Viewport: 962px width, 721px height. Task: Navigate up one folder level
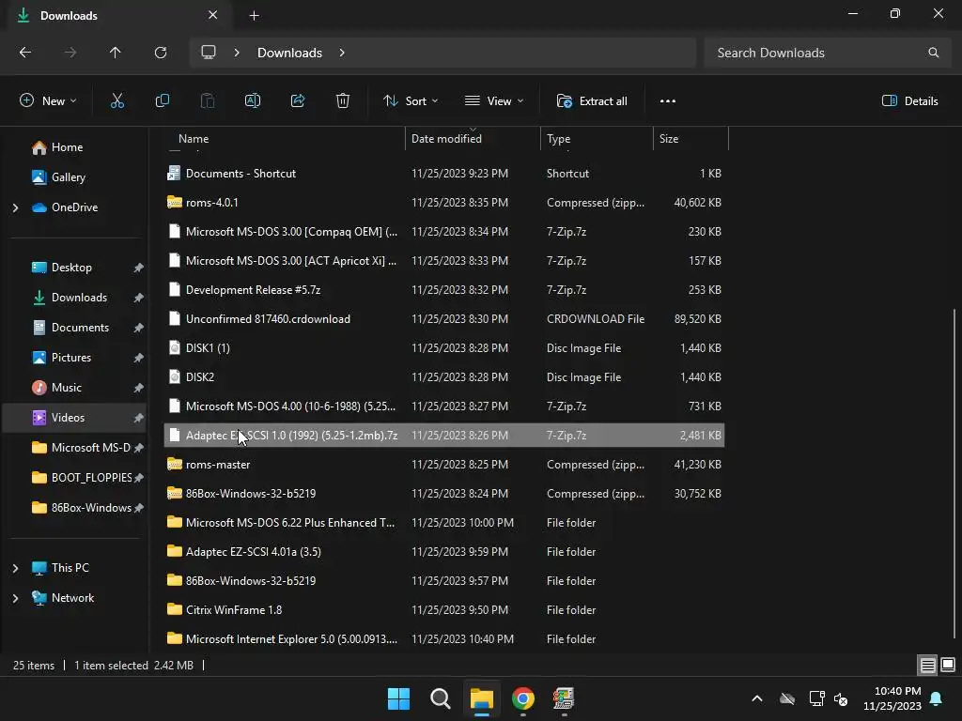click(x=115, y=53)
